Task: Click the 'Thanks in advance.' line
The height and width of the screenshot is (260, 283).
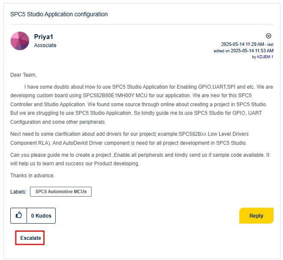Action: (33, 175)
